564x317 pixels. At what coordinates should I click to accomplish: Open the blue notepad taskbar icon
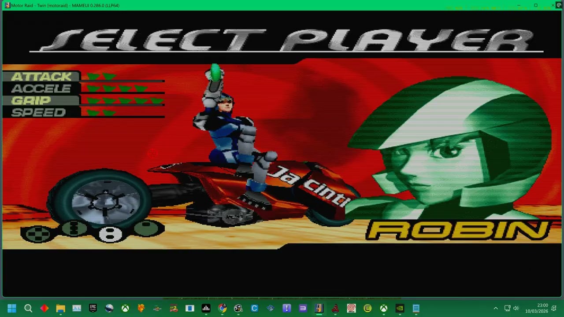click(416, 309)
